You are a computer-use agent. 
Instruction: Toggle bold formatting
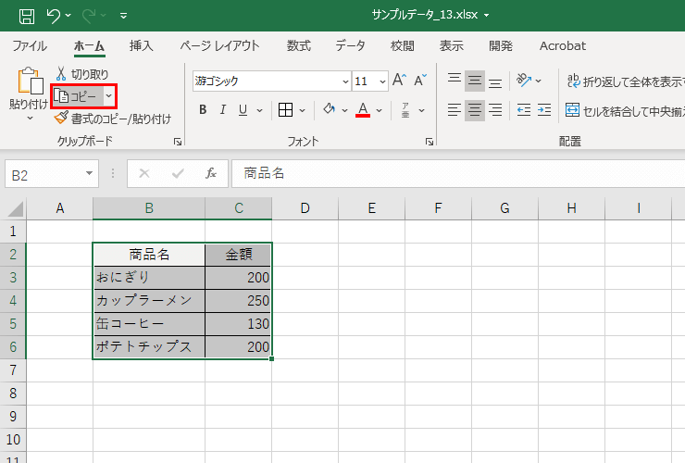203,110
